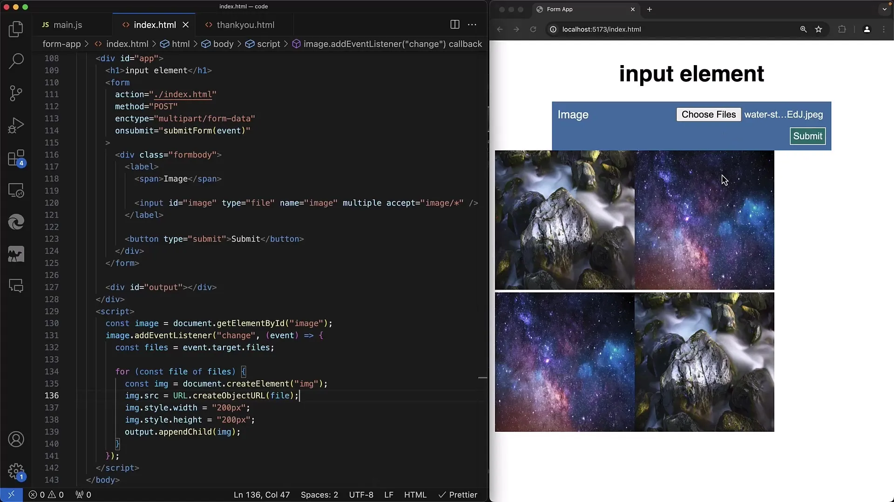
Task: Click the water-st...EdJ.jpeg filename text
Action: tap(784, 115)
